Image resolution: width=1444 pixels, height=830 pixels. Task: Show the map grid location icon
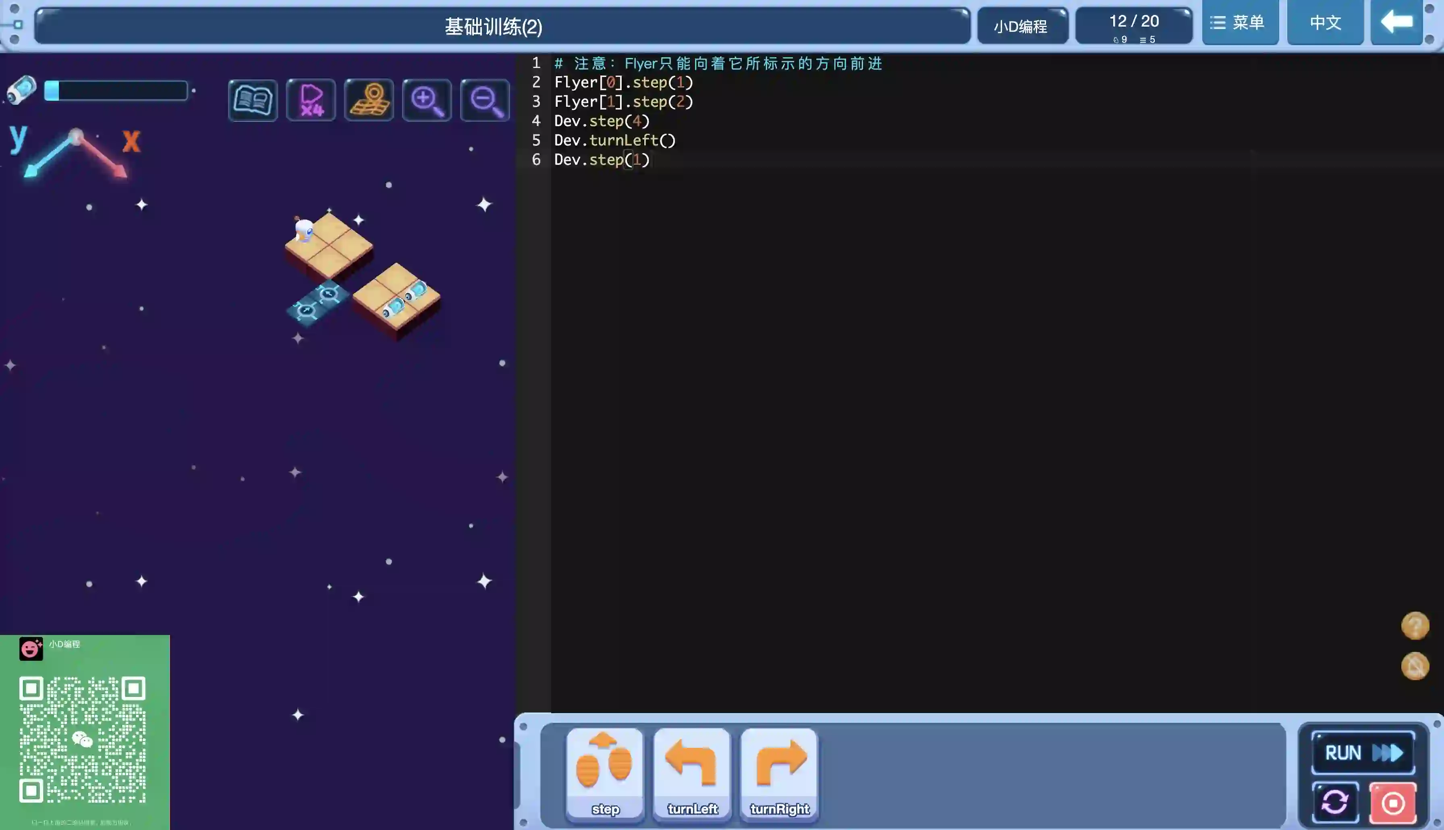369,100
